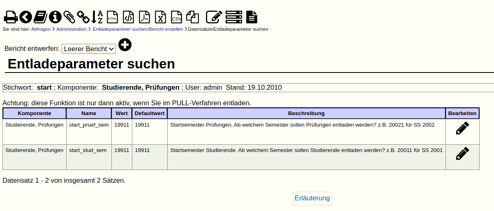Edit the start_stud_sem parameter row
Screen dimensions: 494x211
462,154
